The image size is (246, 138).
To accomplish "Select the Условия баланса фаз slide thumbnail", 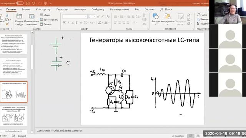I will [14, 68].
